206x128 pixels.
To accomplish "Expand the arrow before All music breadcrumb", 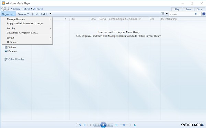I will 32,9.
